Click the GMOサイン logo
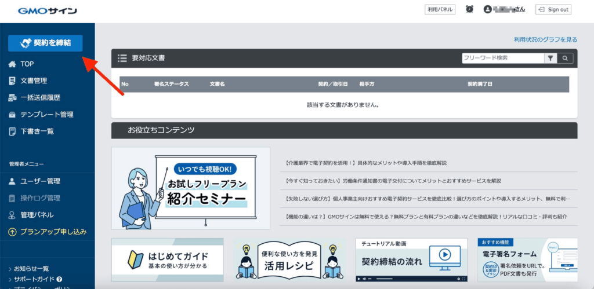Screen dimensions: 594x289 click(48, 11)
